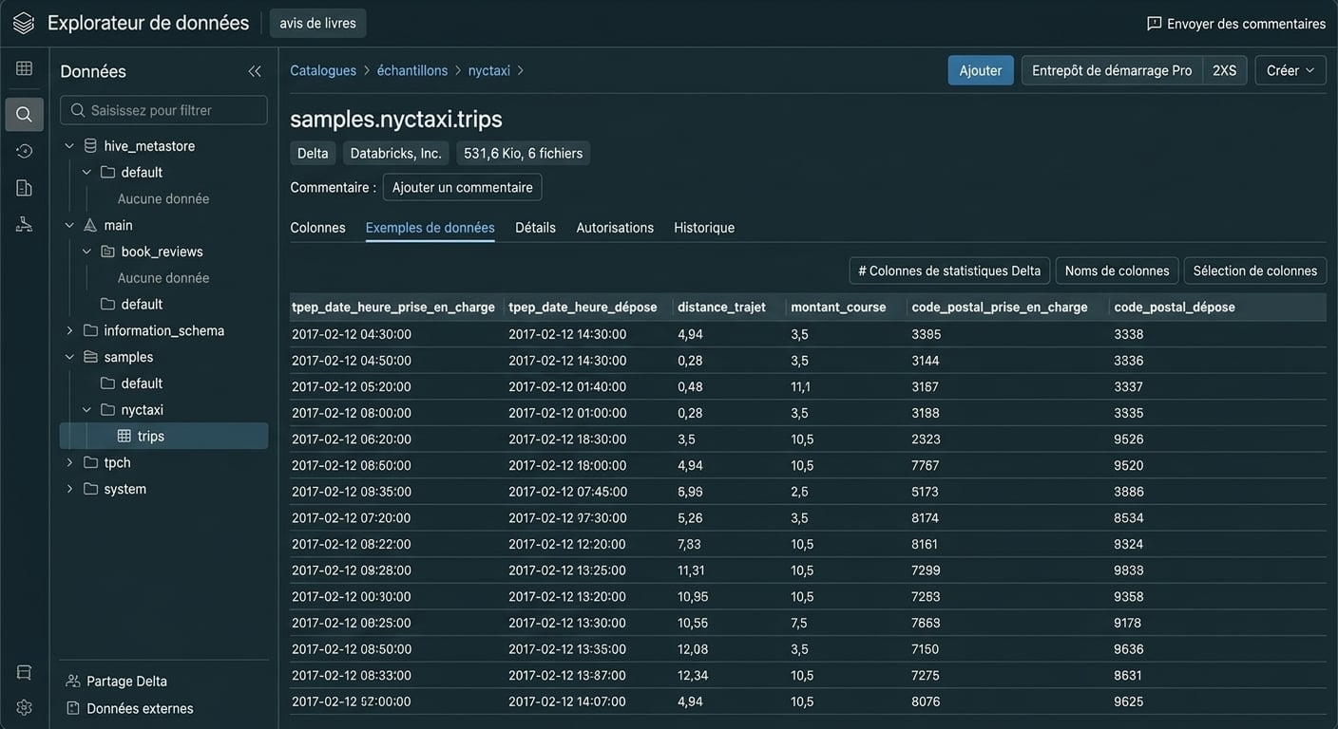The image size is (1338, 729).
Task: Click the 531,6 Kio, 6 fichiers tag
Action: click(524, 153)
